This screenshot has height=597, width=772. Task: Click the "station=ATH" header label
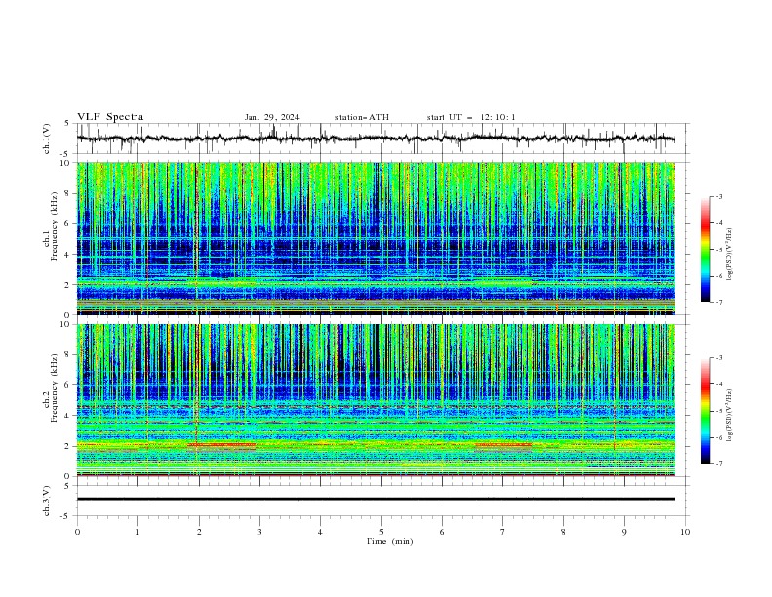[x=362, y=117]
